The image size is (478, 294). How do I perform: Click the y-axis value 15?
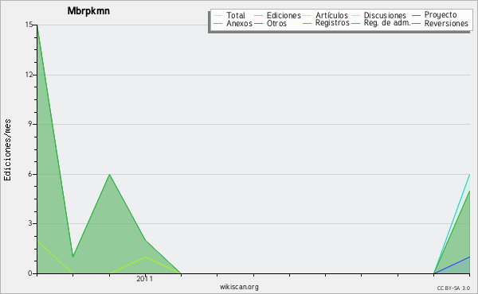point(29,25)
